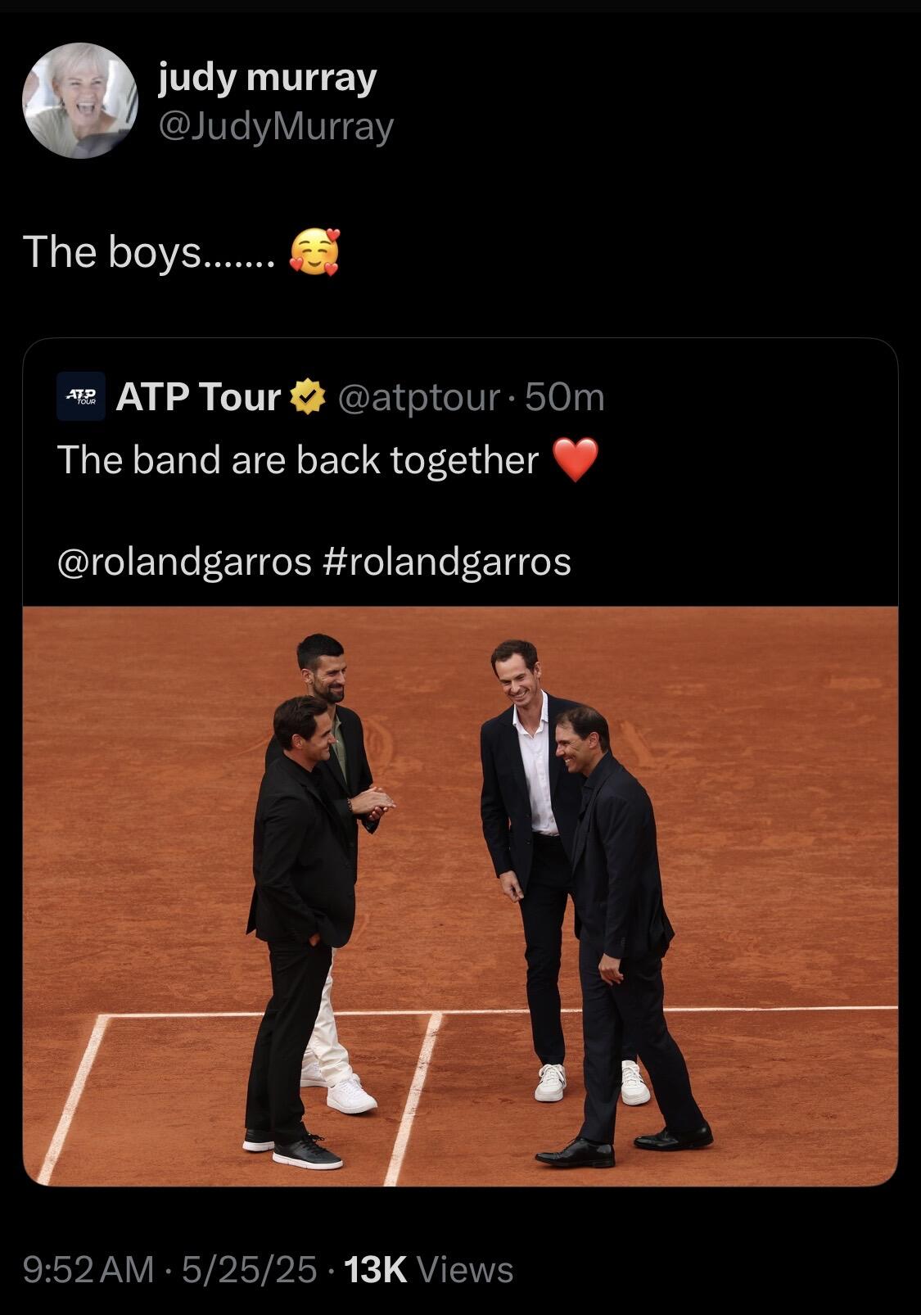Follow the @rolandgarros mention link
The width and height of the screenshot is (921, 1315).
pyautogui.click(x=184, y=562)
